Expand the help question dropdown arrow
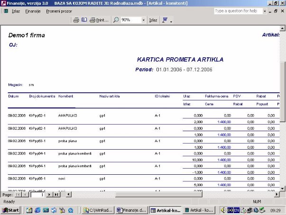 click(x=264, y=10)
